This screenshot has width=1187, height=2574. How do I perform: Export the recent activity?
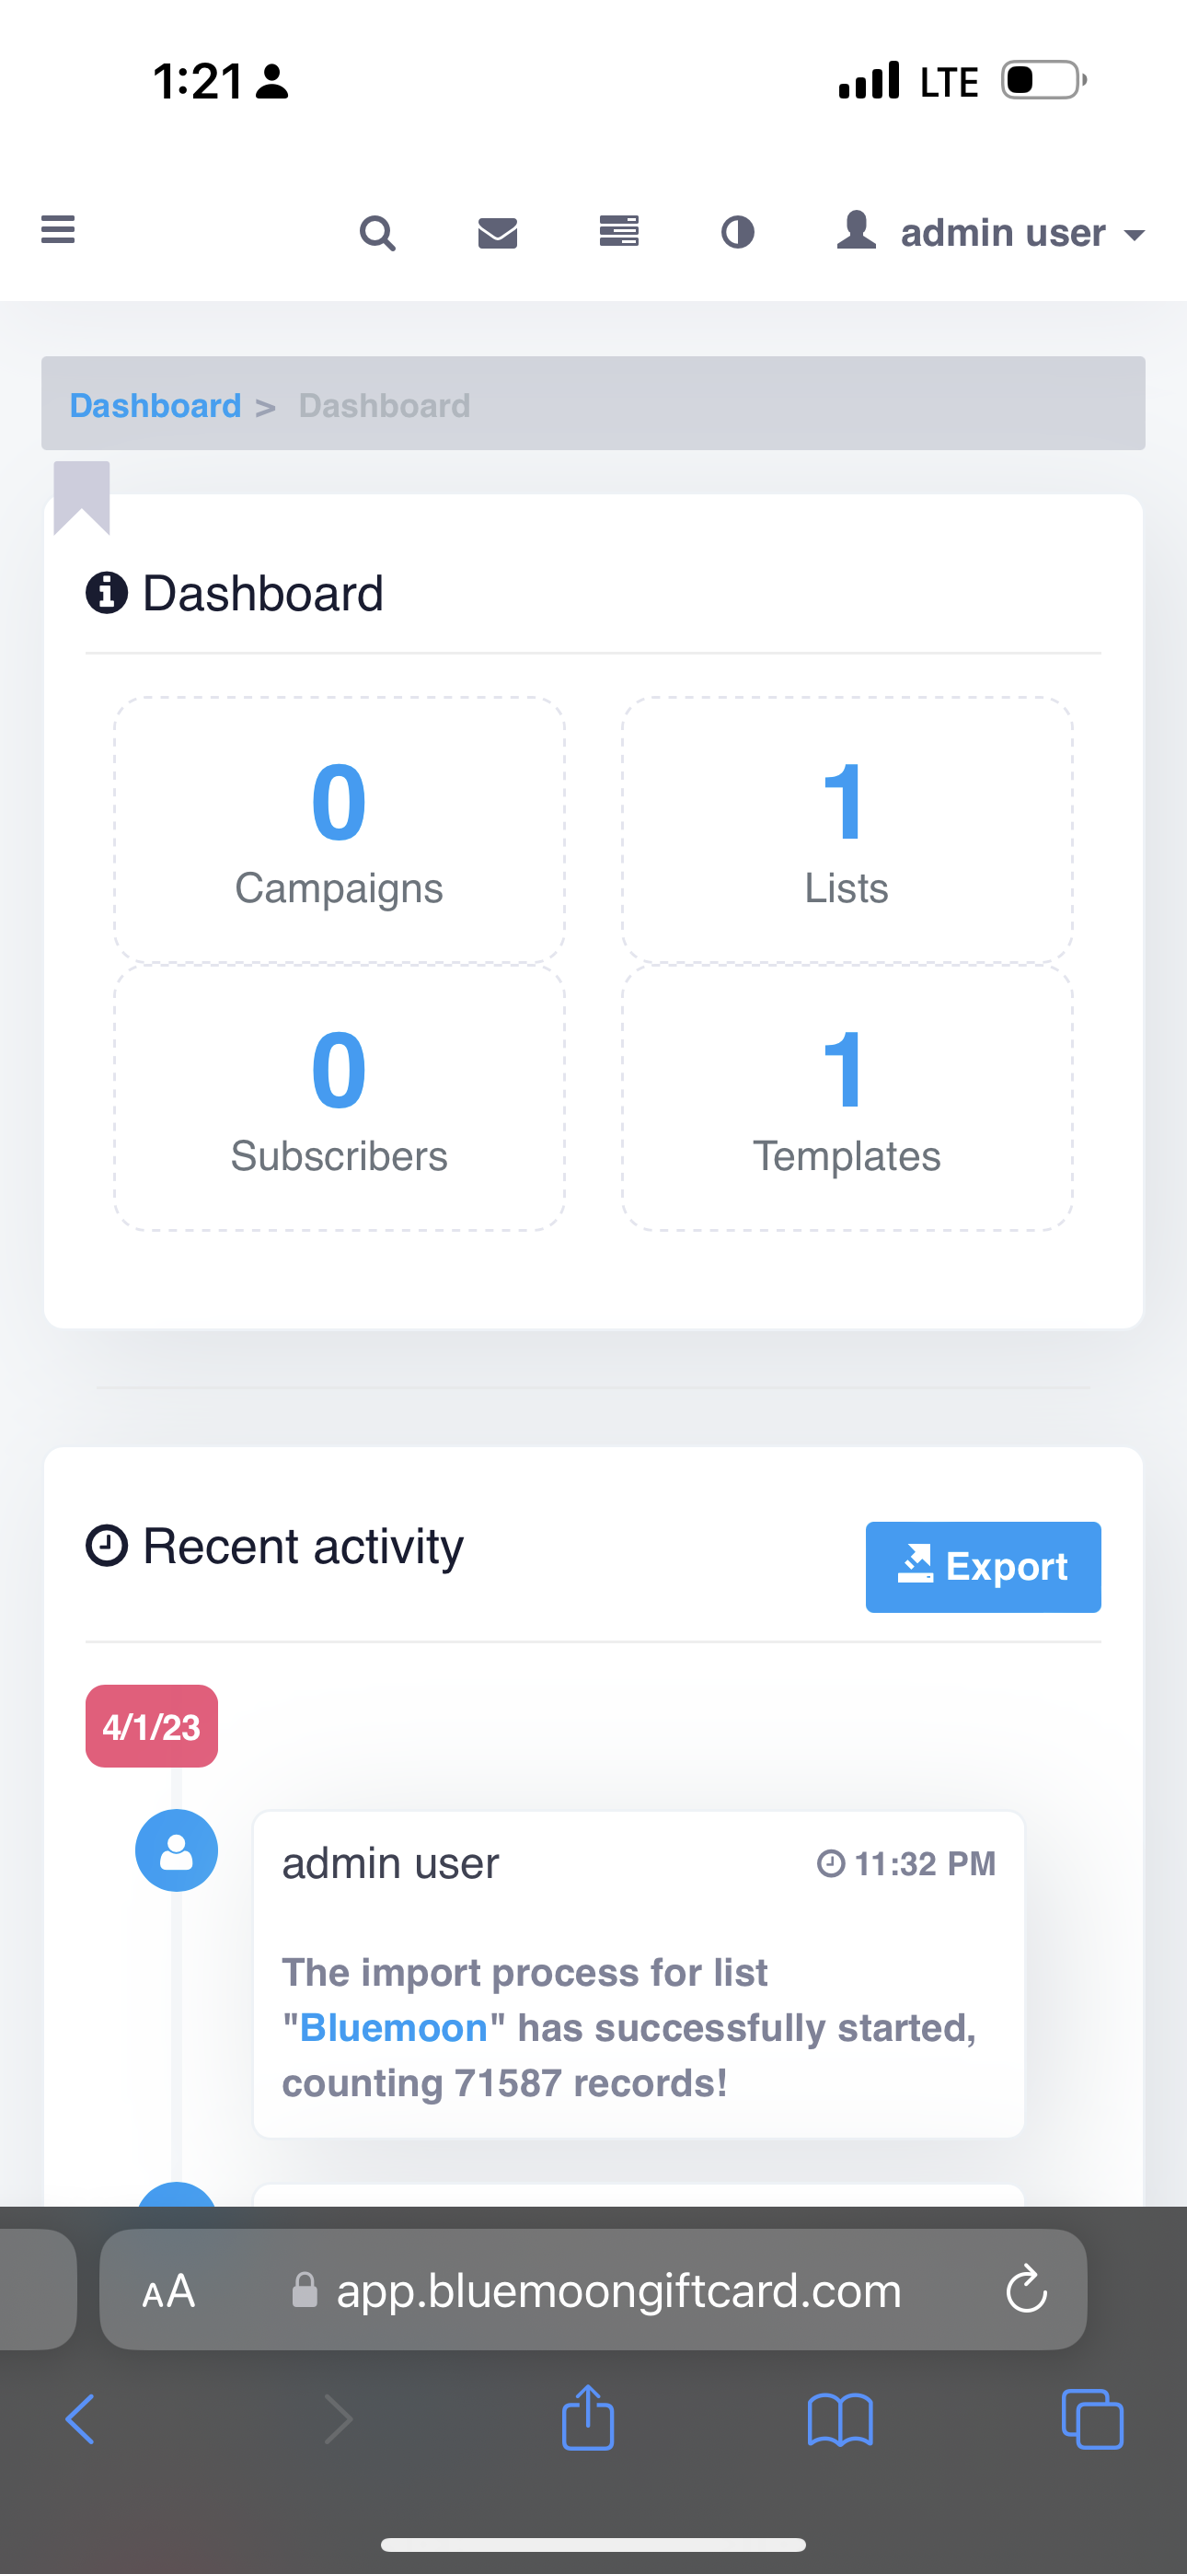click(x=983, y=1567)
